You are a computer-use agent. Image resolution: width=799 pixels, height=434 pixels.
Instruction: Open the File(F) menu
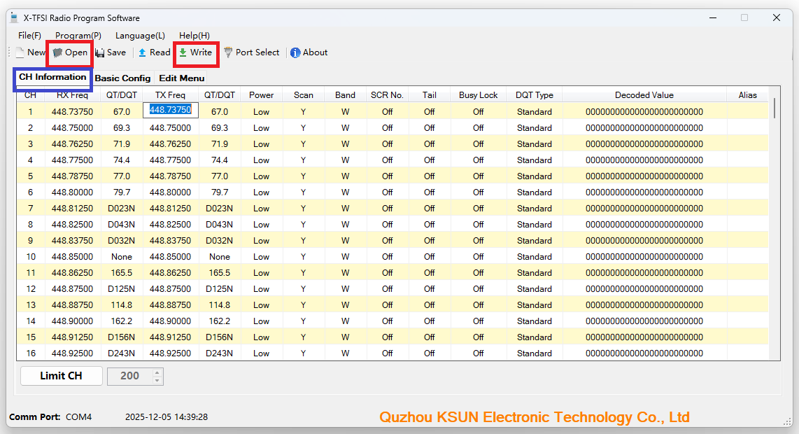click(x=29, y=36)
